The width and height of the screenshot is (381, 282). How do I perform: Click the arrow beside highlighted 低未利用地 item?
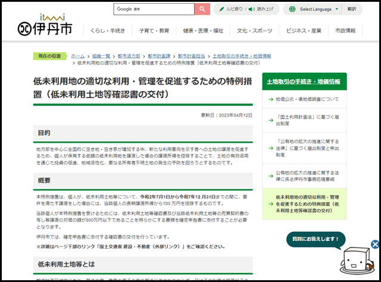271,204
